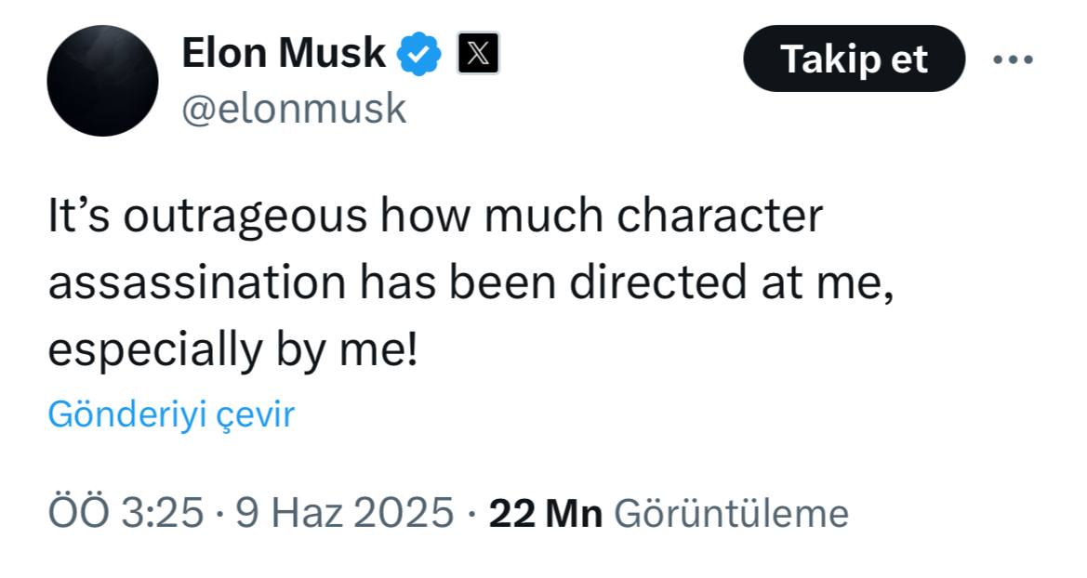Click the words how much in post
Image resolution: width=1087 pixels, height=578 pixels.
(492, 215)
